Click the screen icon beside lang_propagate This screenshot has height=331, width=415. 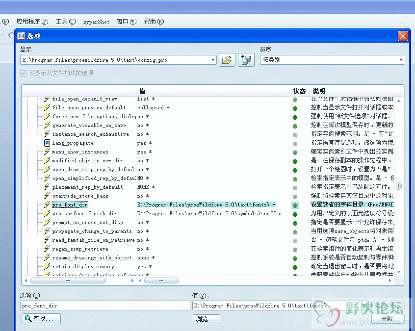47,143
